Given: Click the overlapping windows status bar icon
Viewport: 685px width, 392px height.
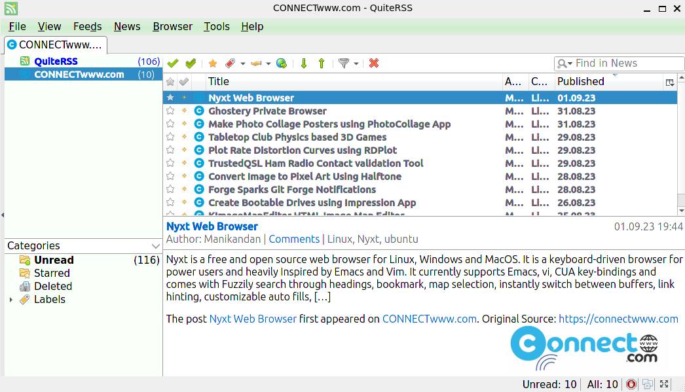Looking at the screenshot, I should pyautogui.click(x=648, y=384).
